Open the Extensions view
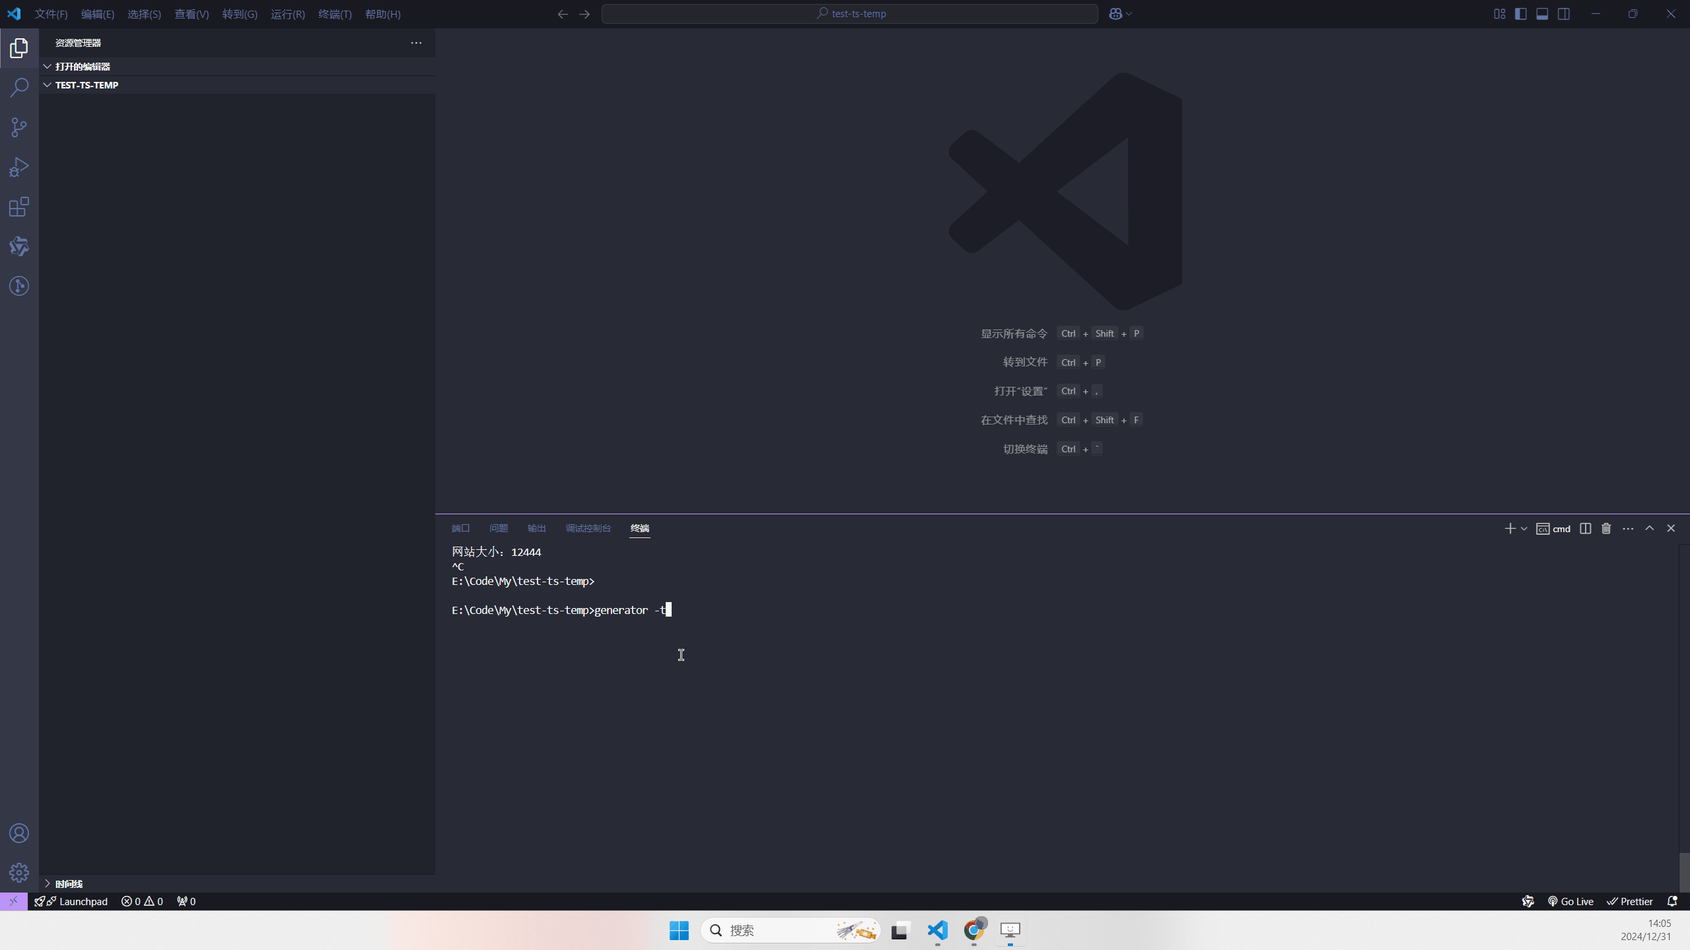Viewport: 1690px width, 950px height. pyautogui.click(x=19, y=207)
